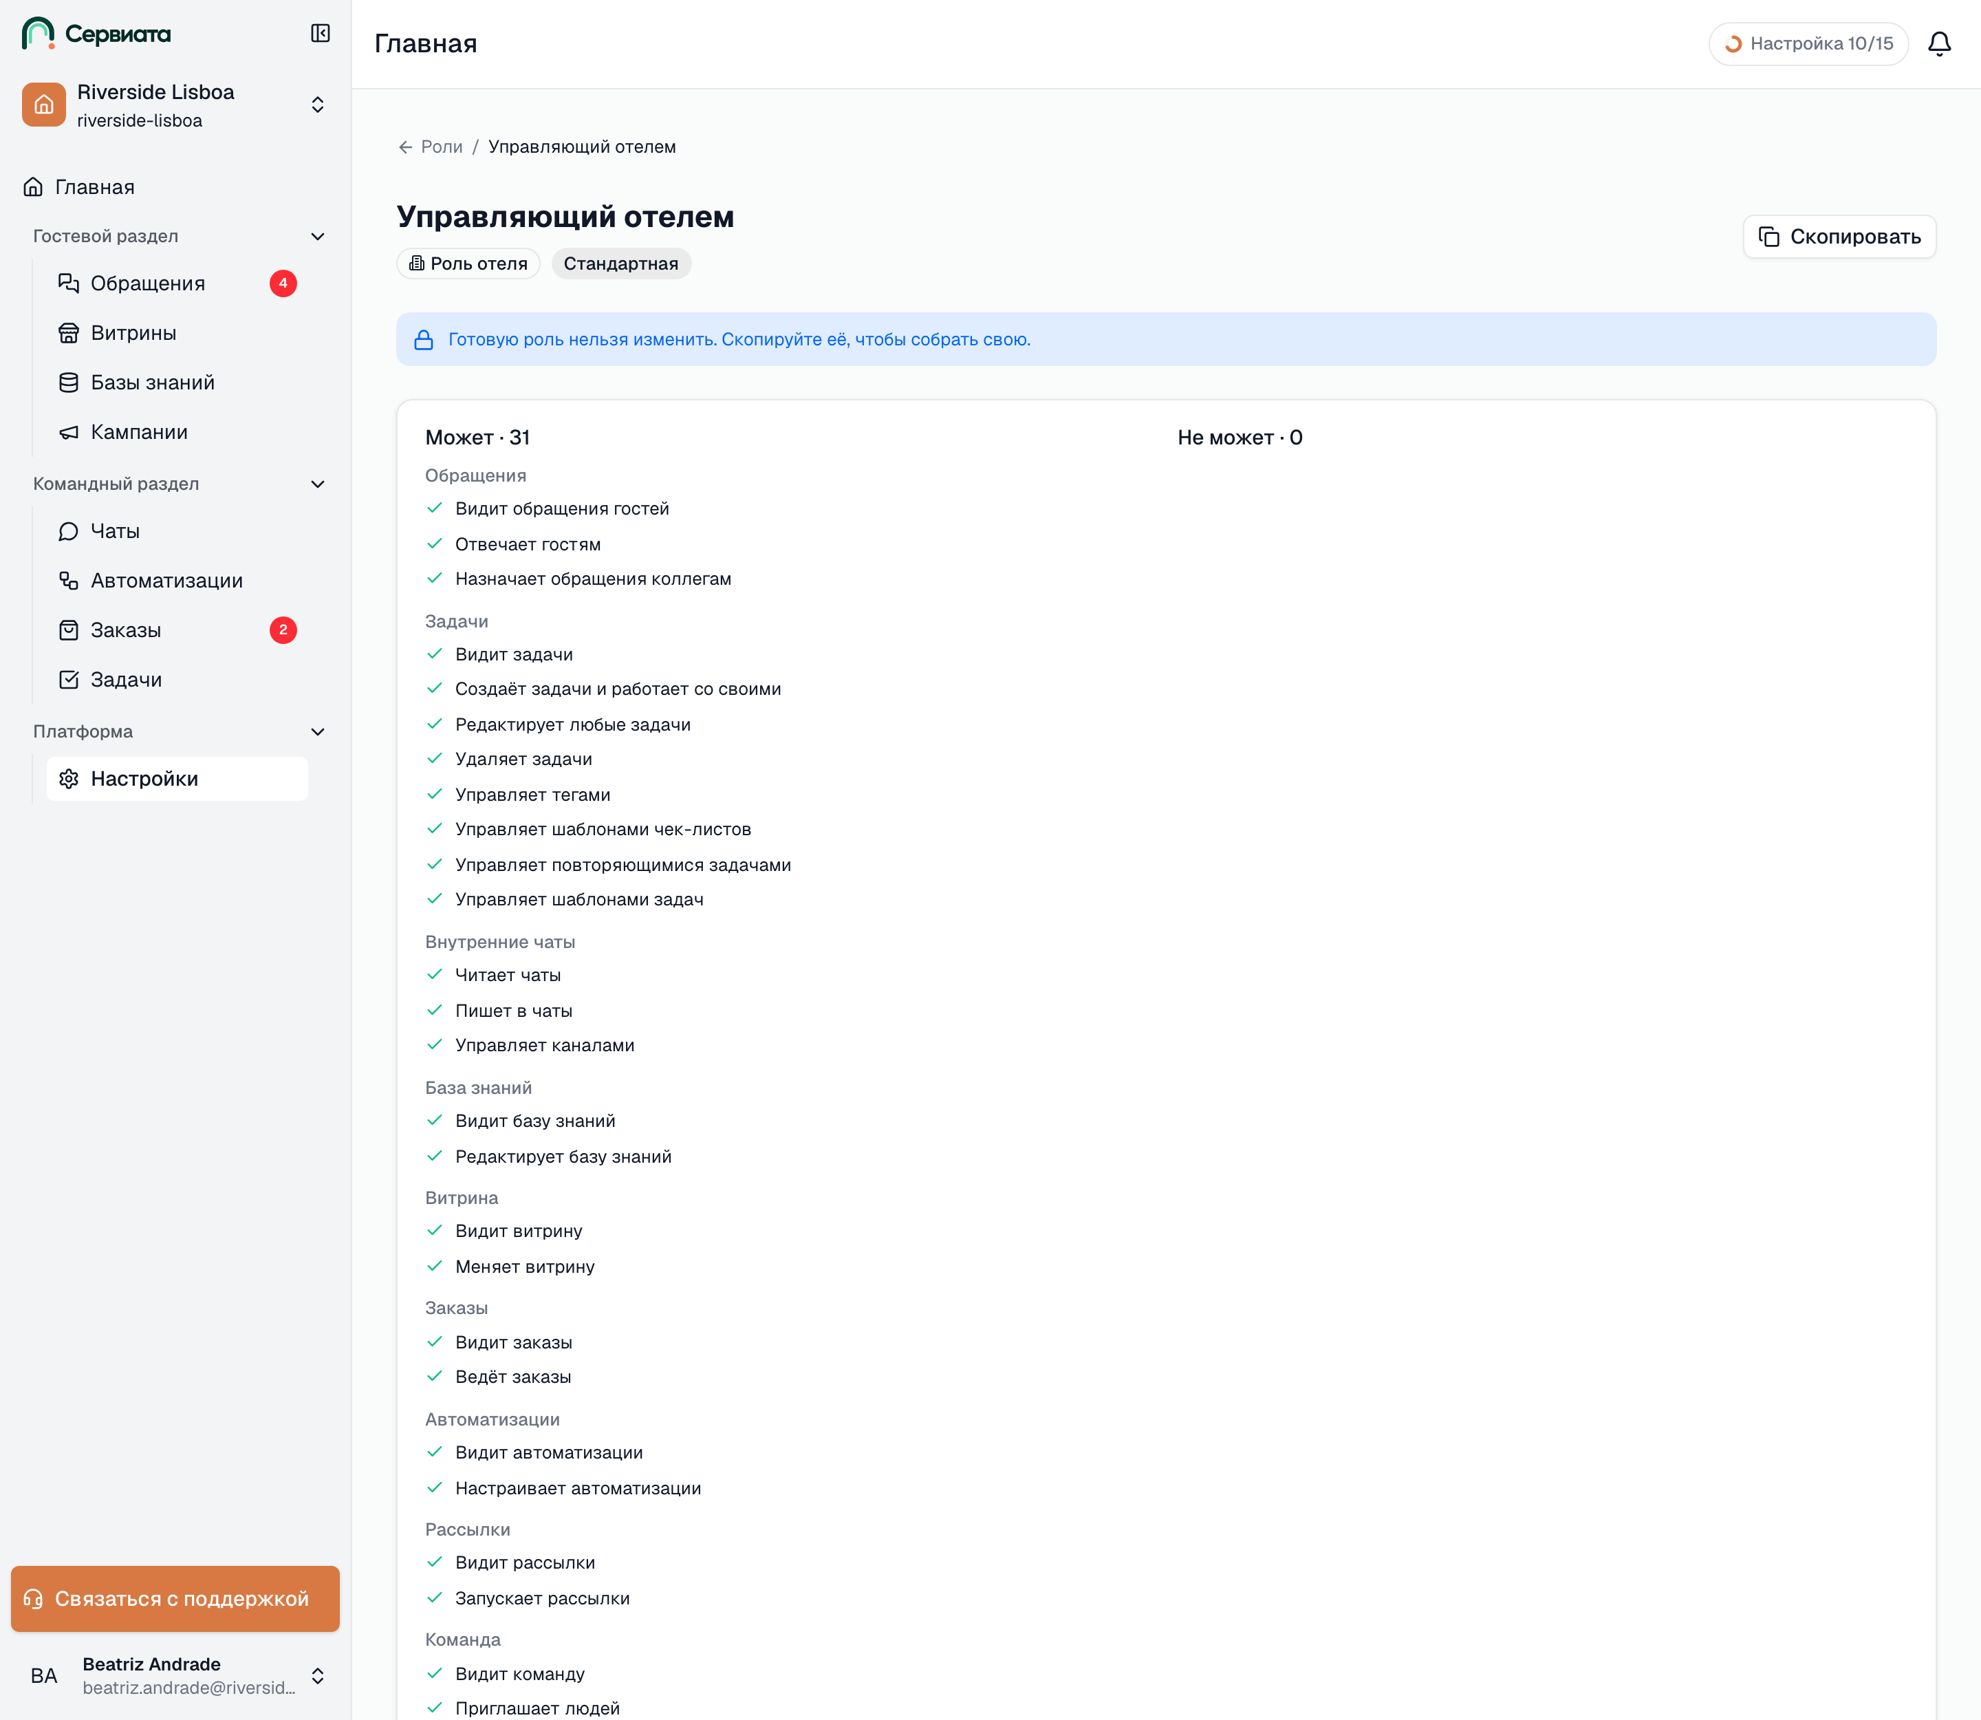1981x1720 pixels.
Task: Click the Стандартная tag
Action: point(621,264)
